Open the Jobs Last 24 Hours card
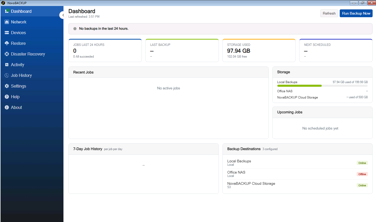This screenshot has width=376, height=222. tap(105, 50)
